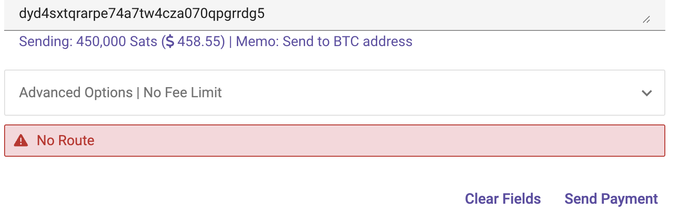The image size is (675, 224).
Task: Click the dollar sign icon
Action: (170, 42)
